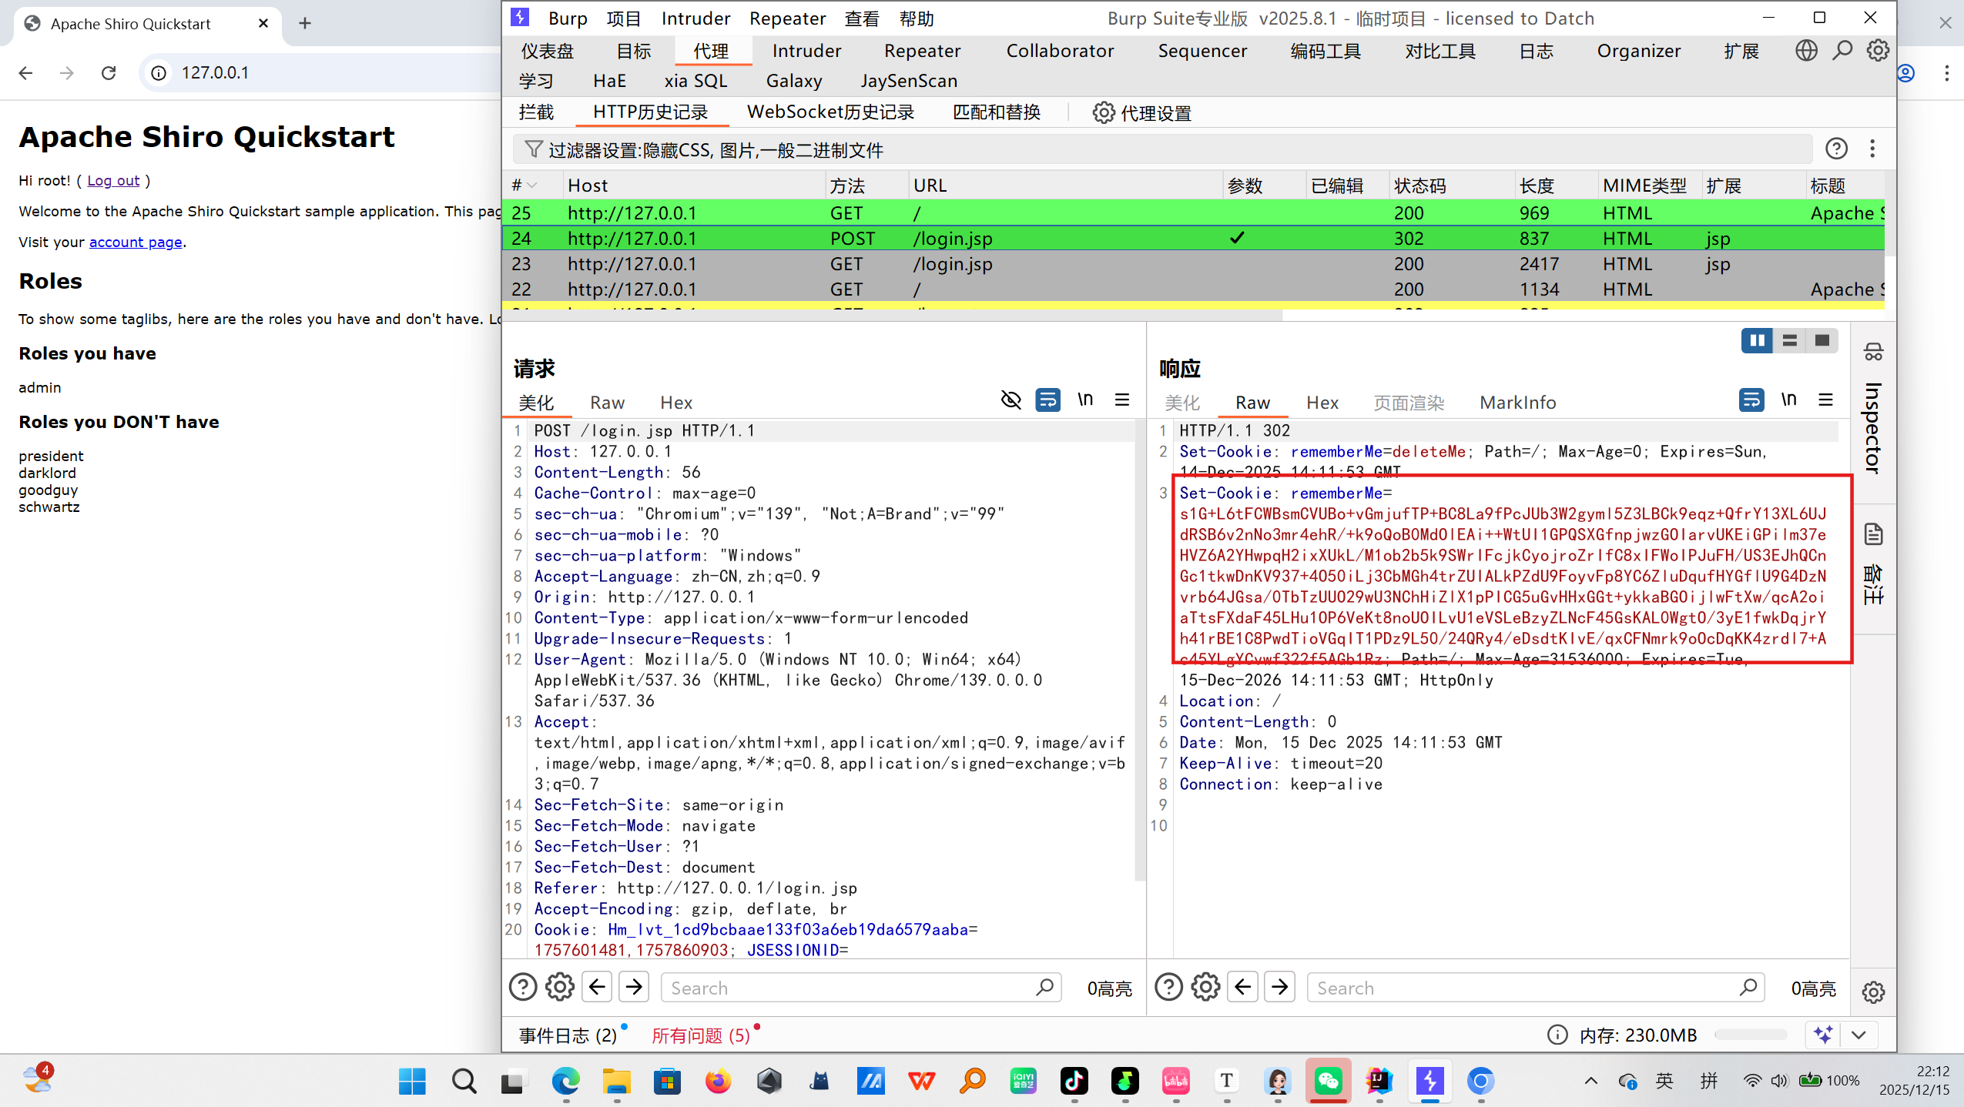Image resolution: width=1964 pixels, height=1107 pixels.
Task: Click the proxy settings gear icon
Action: pos(1103,113)
